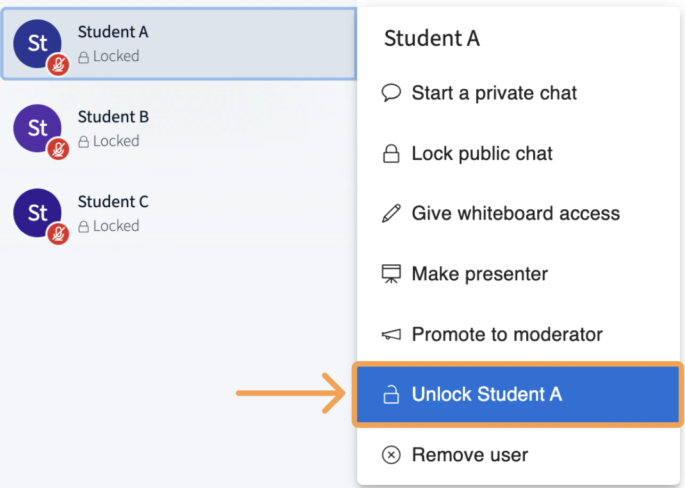Click the open padlock Unlock icon
Image resolution: width=685 pixels, height=488 pixels.
[392, 395]
